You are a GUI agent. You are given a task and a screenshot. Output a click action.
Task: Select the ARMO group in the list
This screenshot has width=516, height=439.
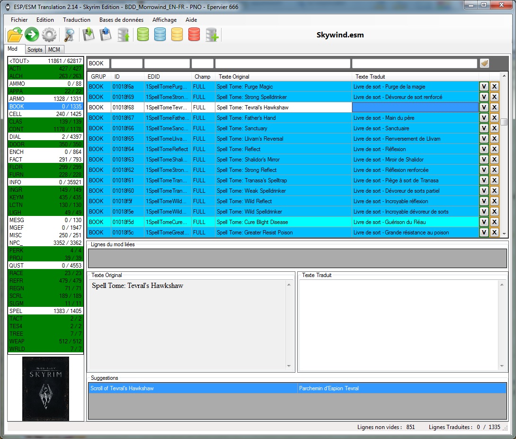tap(45, 99)
